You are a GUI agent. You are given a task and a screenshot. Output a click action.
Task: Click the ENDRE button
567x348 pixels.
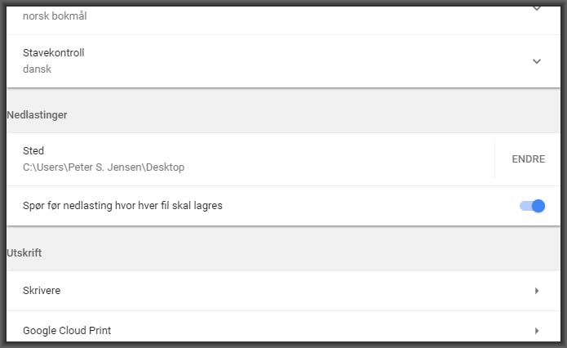pos(528,159)
